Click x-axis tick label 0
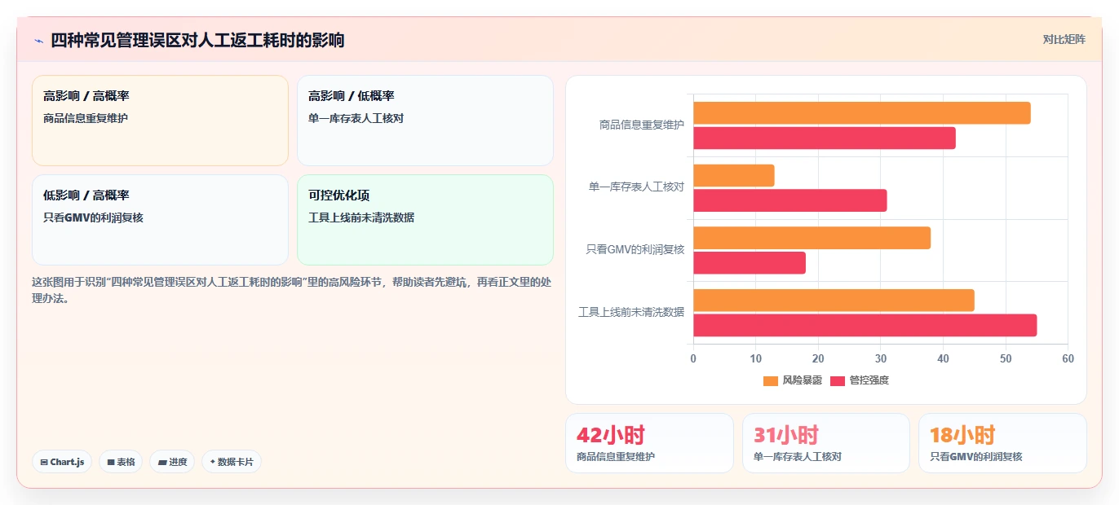 [x=693, y=358]
